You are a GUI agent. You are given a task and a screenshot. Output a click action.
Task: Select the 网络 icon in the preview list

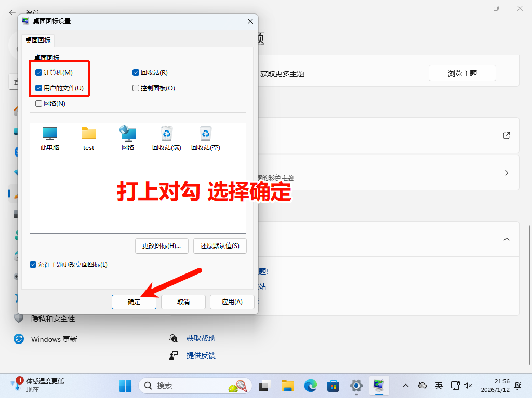pyautogui.click(x=128, y=134)
